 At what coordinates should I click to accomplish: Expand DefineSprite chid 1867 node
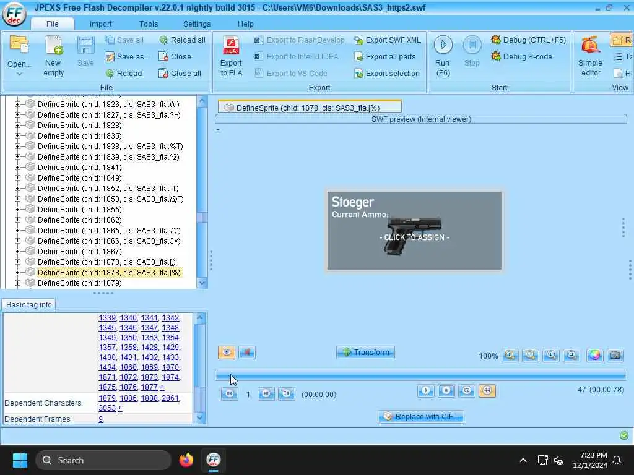[x=17, y=251]
